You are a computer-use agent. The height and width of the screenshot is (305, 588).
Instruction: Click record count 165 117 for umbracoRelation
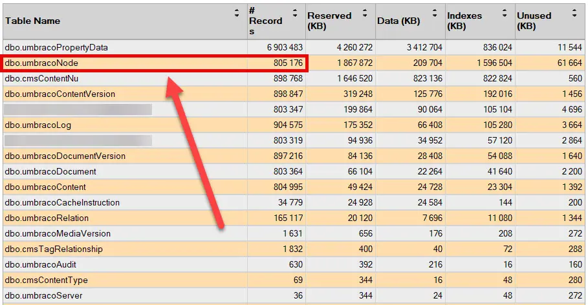(x=288, y=218)
